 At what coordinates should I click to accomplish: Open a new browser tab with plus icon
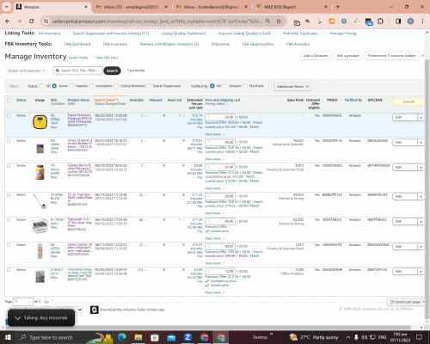338,7
